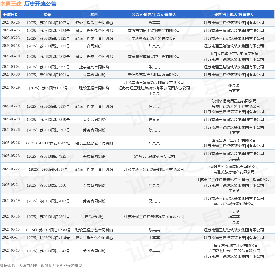Click defendant 上海仲巨建筑劳务工程有限公司

coord(234,106)
